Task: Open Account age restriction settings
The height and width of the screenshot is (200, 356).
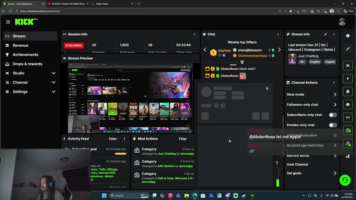Action: 312,145
